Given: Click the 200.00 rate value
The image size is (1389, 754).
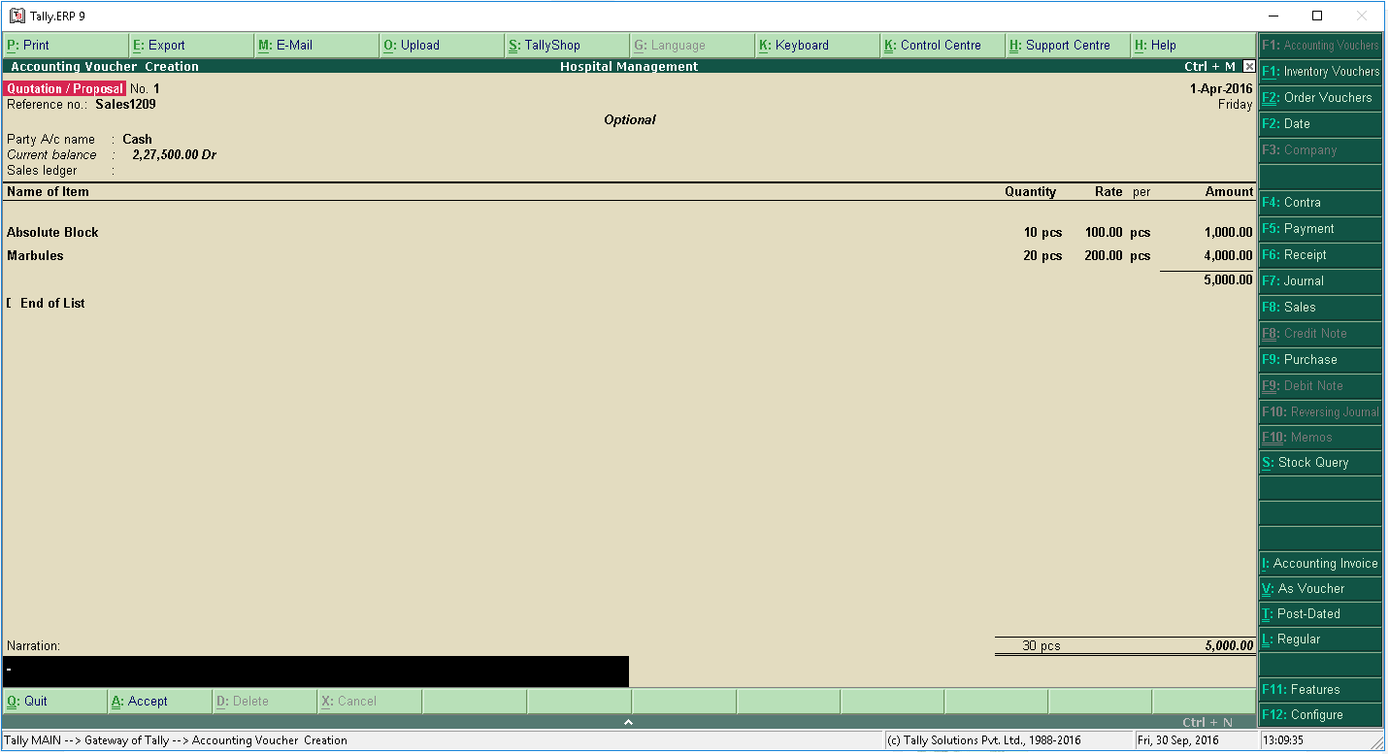Looking at the screenshot, I should 1104,256.
